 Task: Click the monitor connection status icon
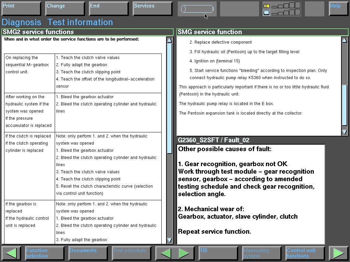tap(266, 13)
